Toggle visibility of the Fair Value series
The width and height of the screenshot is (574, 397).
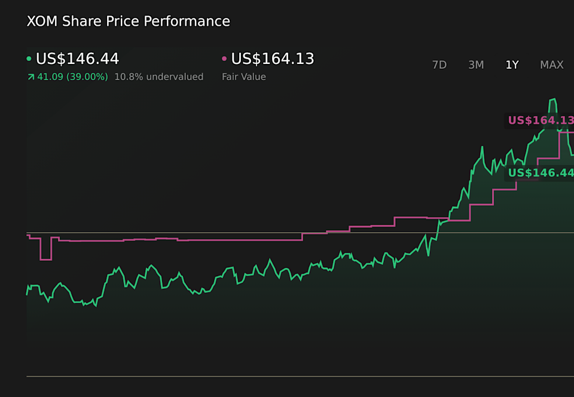coord(272,59)
